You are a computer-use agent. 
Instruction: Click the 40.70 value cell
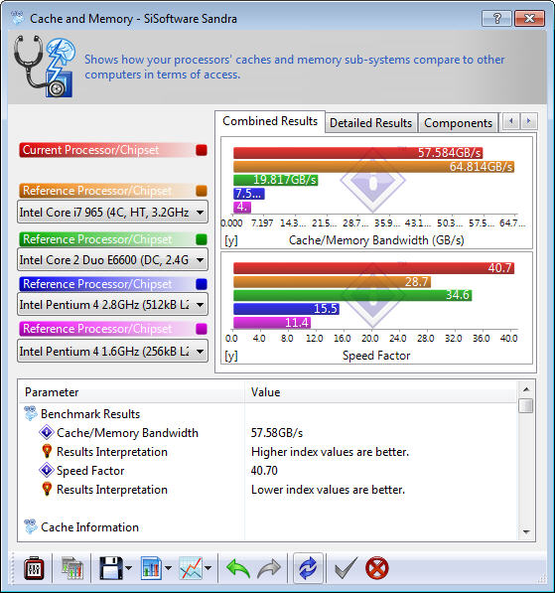coord(264,471)
